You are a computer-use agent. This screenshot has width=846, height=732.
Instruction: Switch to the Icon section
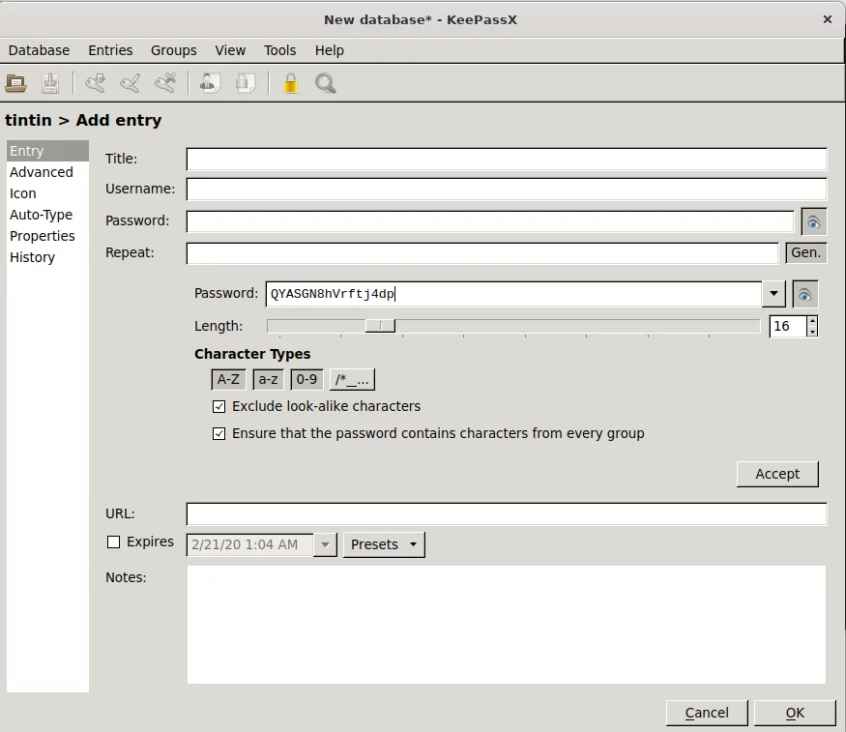coord(47,193)
